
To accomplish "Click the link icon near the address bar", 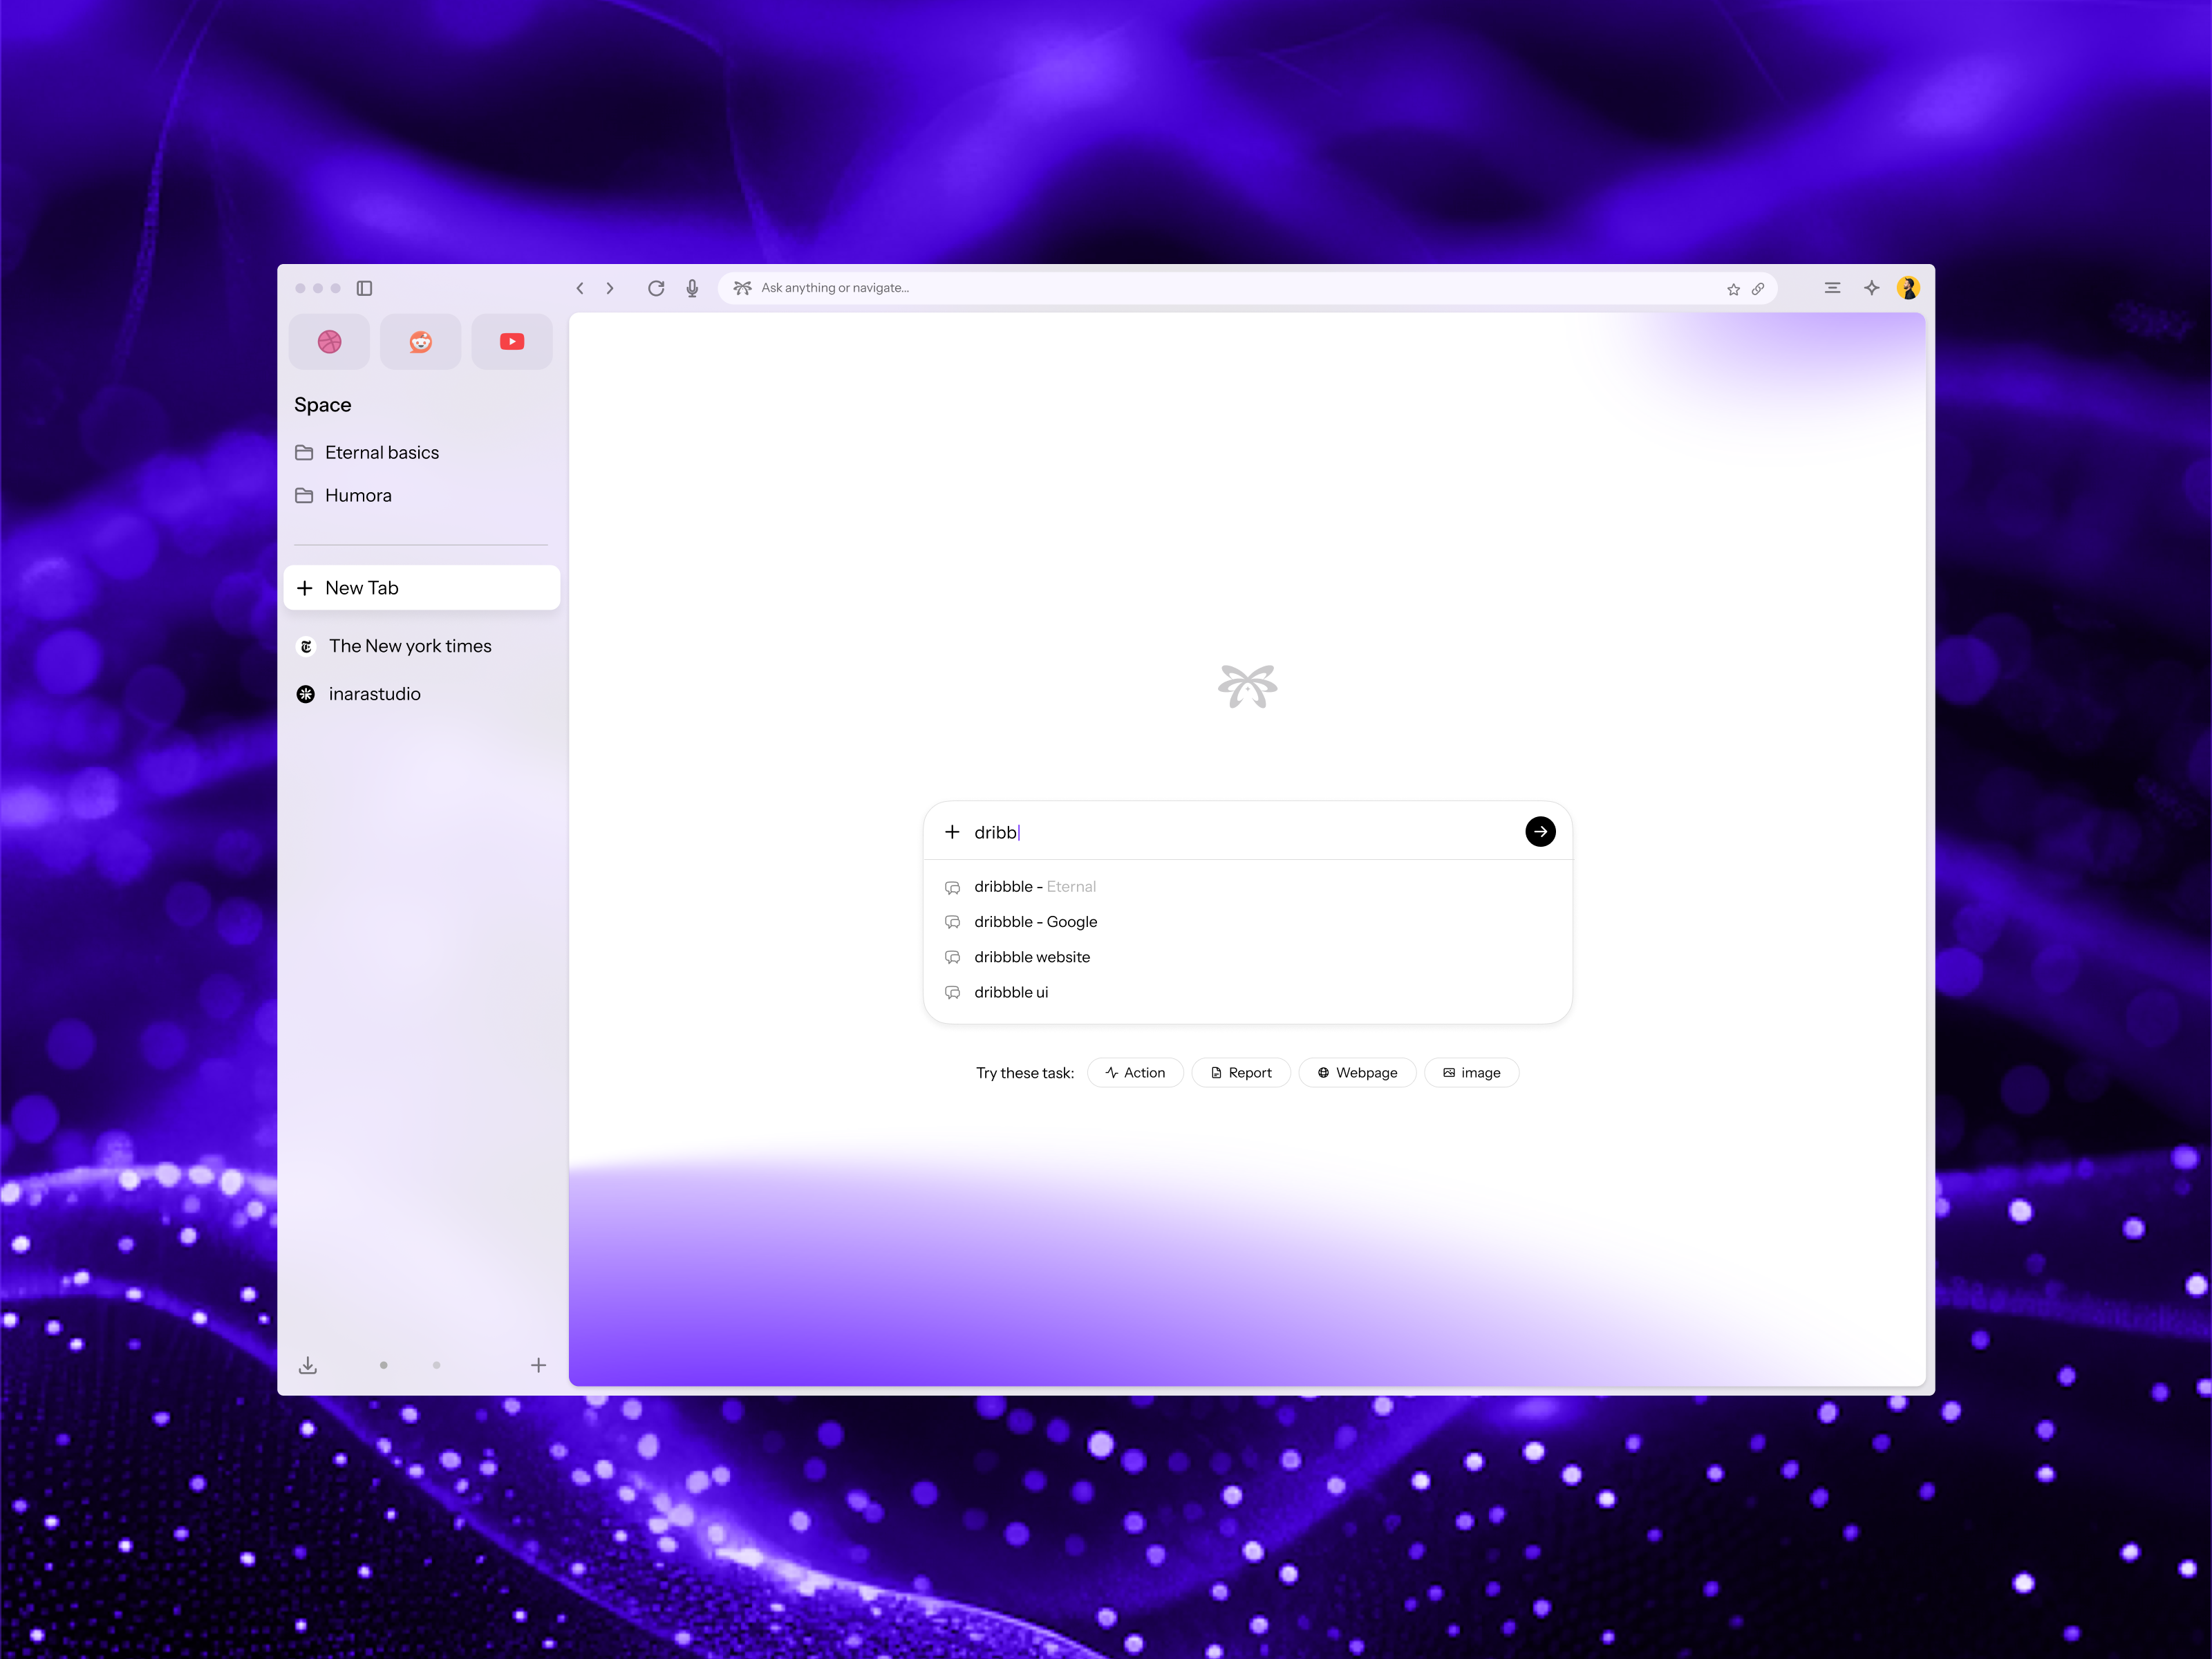I will 1758,288.
